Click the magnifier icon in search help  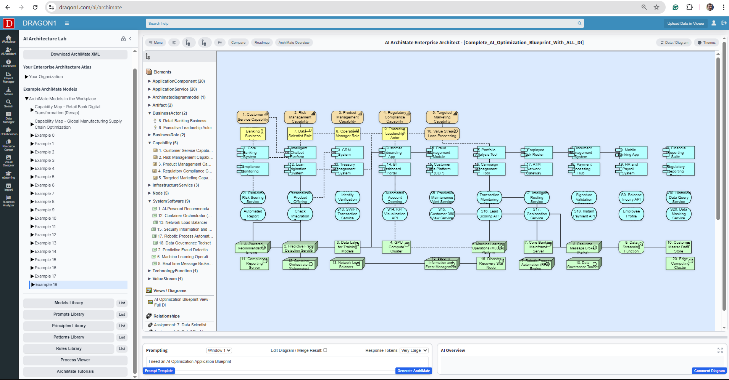[x=579, y=24]
